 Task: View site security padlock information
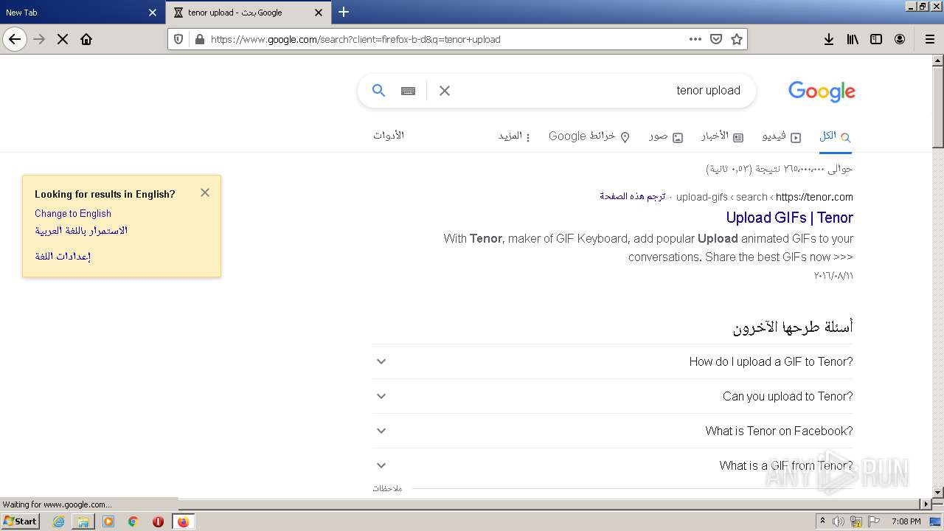(199, 39)
